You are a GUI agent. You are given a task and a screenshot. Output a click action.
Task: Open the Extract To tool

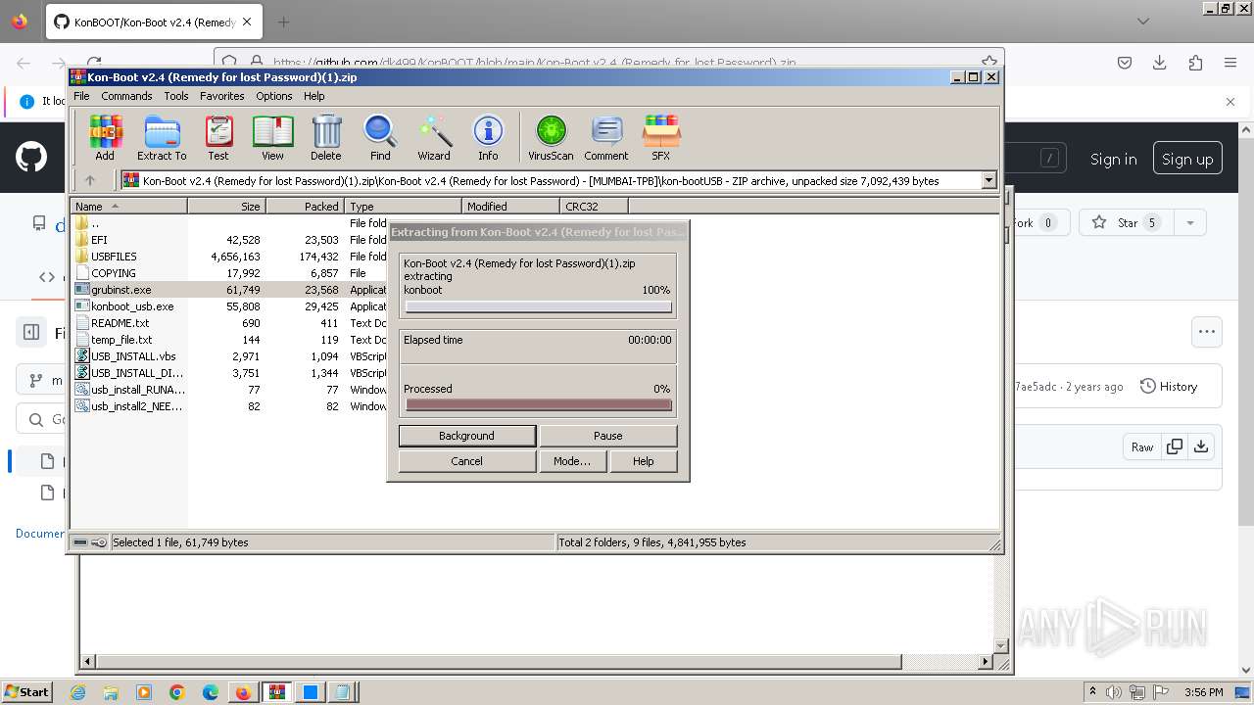162,137
